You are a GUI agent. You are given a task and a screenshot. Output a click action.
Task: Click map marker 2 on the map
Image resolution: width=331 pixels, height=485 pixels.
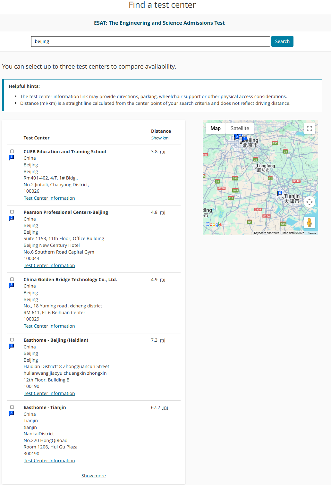[x=237, y=137]
